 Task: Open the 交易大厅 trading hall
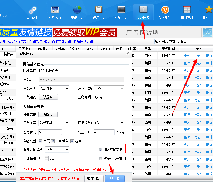33,13
